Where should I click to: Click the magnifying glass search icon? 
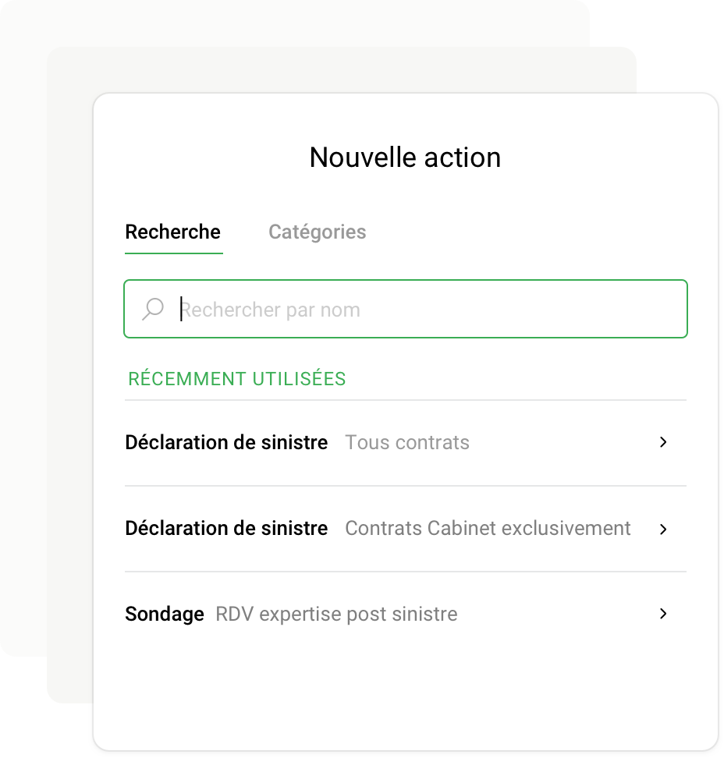tap(153, 309)
